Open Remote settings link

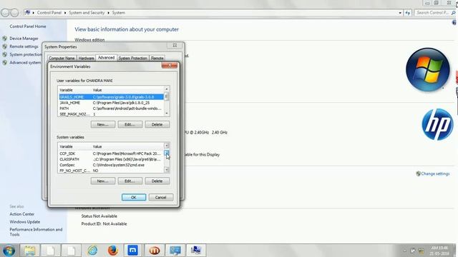pos(24,46)
